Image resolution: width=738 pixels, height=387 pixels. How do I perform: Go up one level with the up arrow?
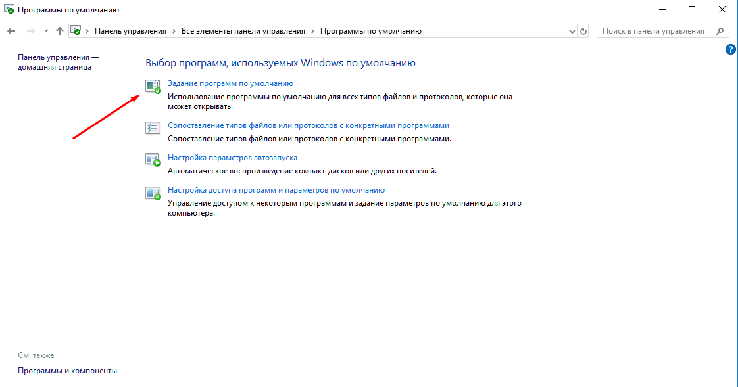pos(59,31)
